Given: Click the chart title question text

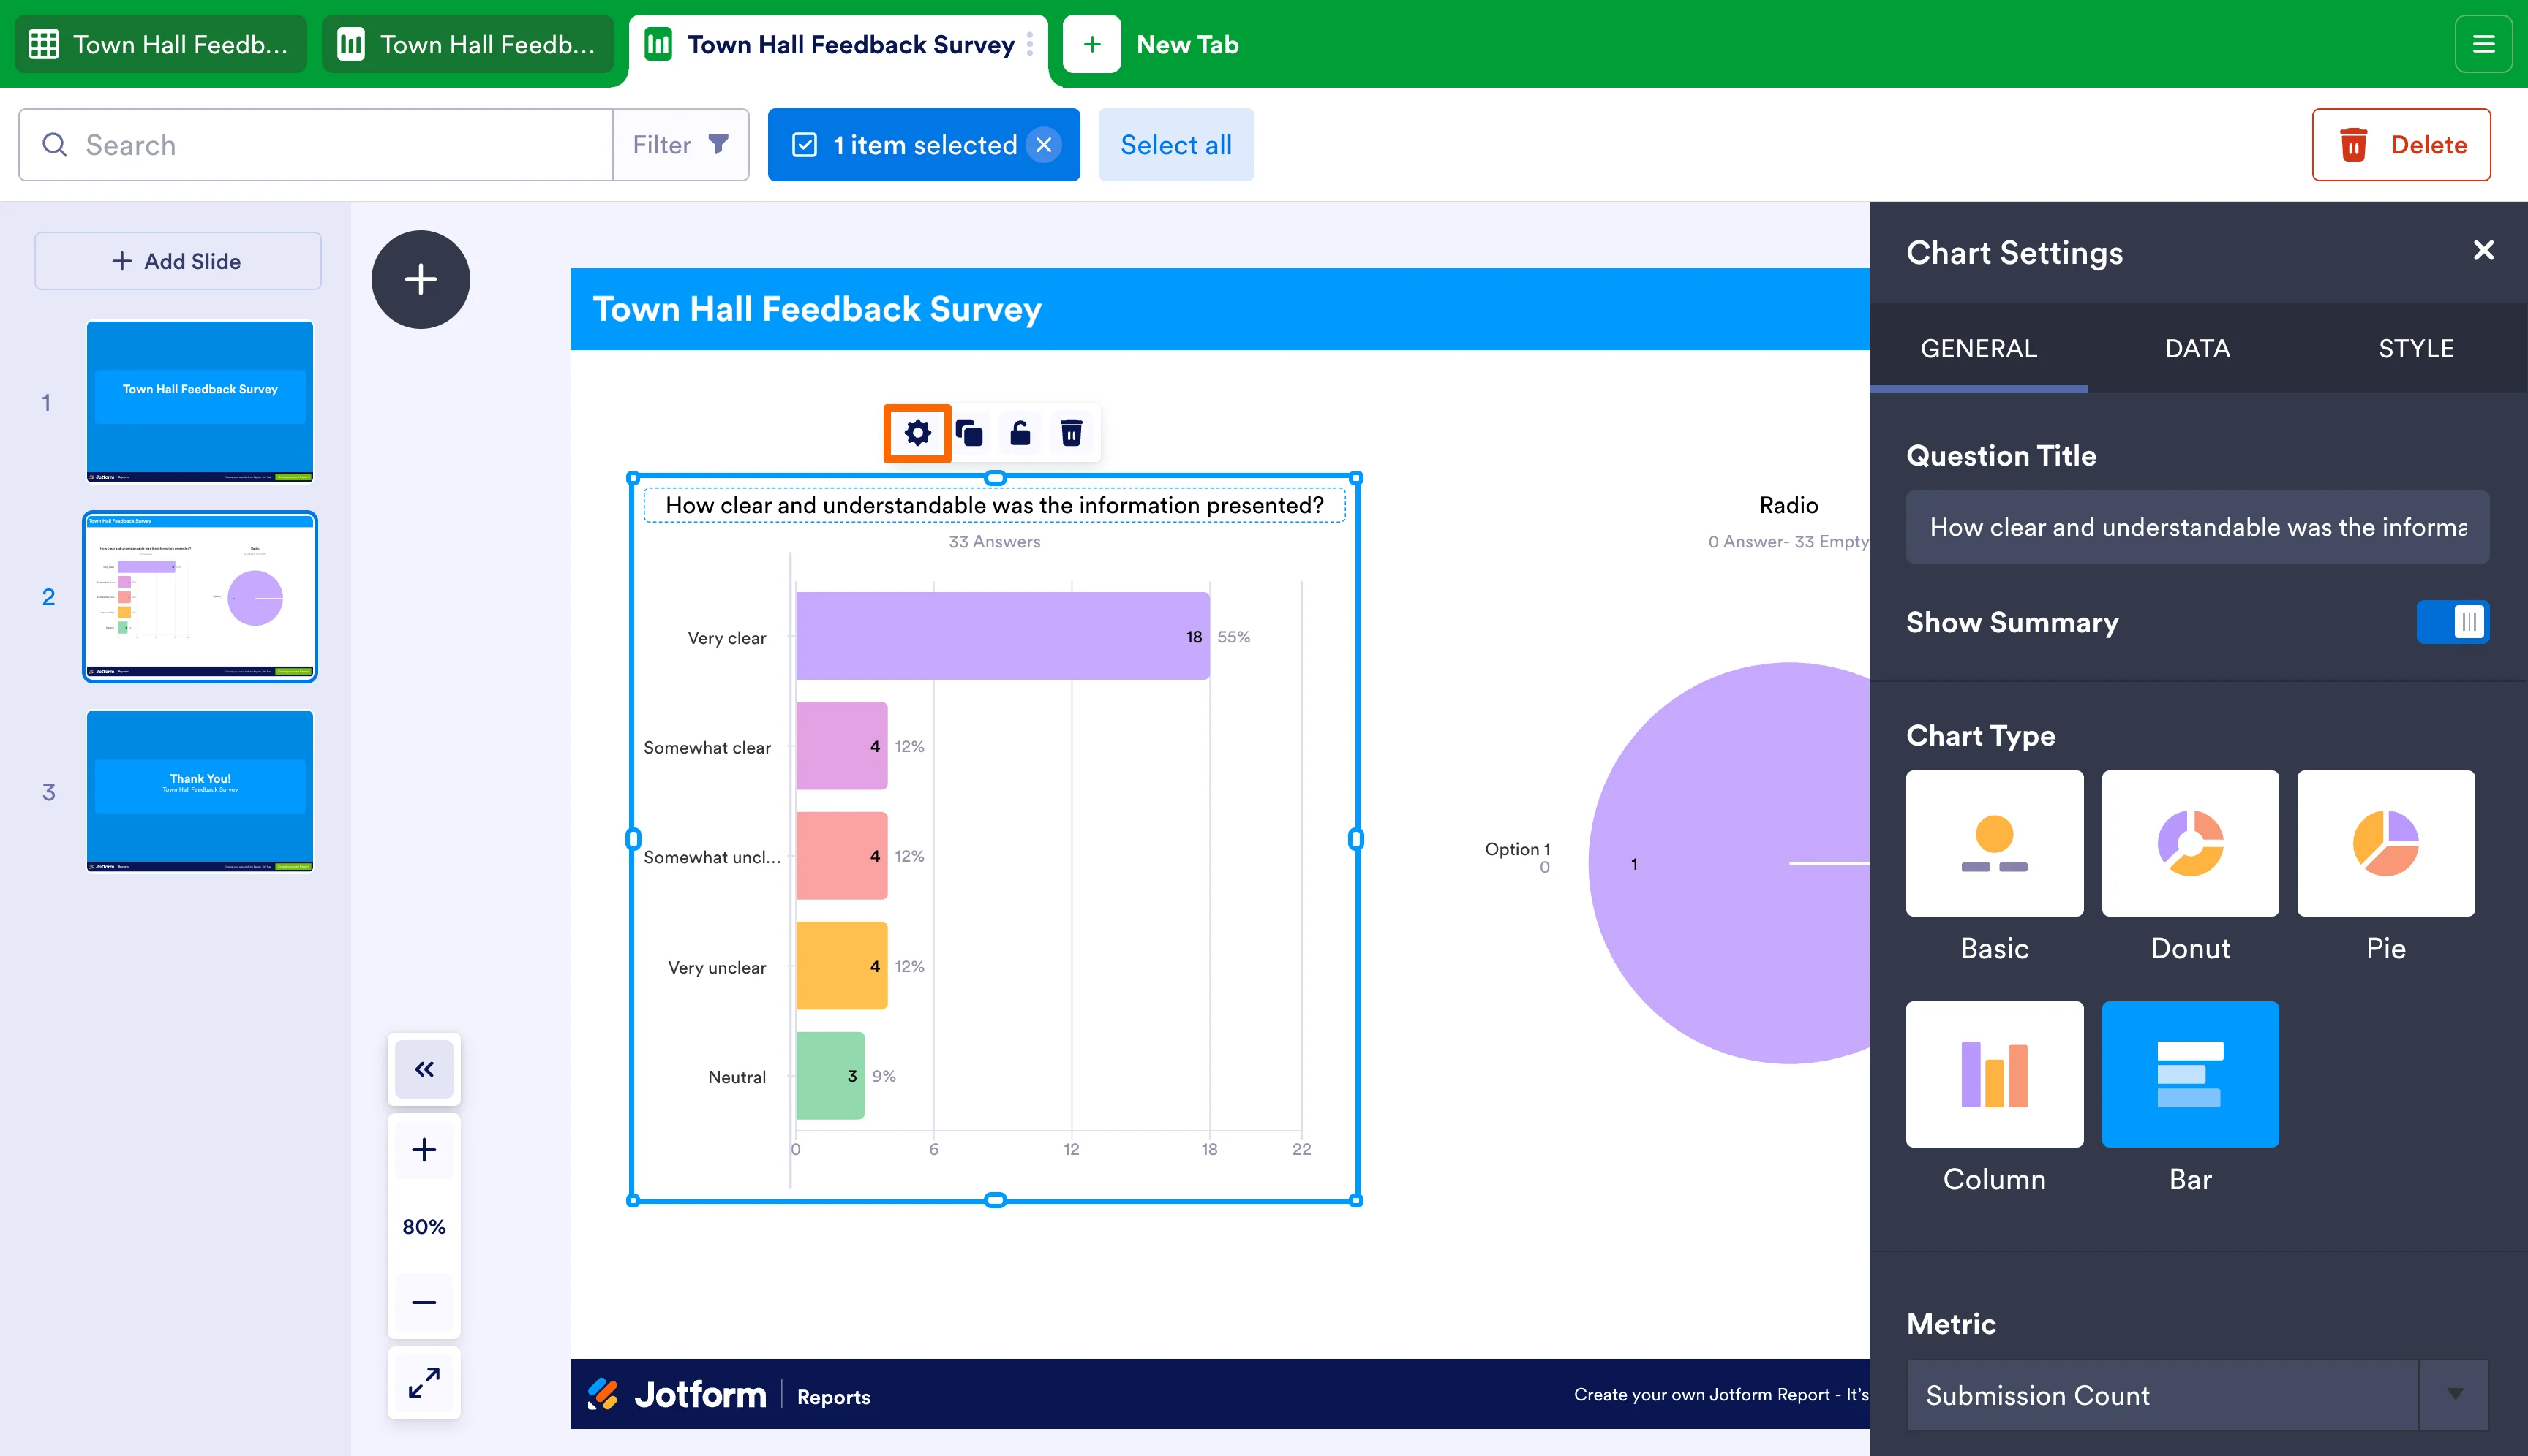Looking at the screenshot, I should (x=994, y=505).
